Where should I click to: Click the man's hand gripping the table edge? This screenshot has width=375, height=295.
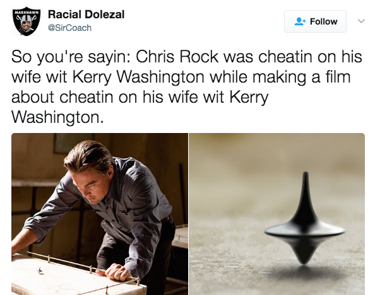point(117,272)
